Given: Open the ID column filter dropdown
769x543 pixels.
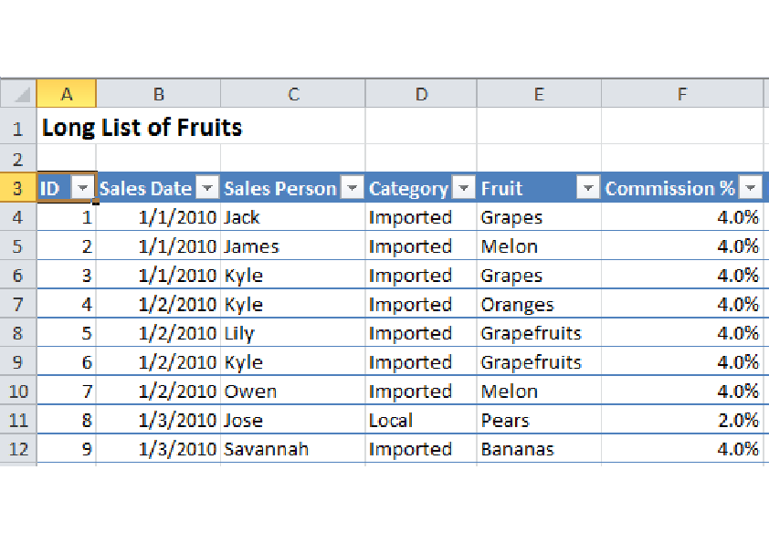Looking at the screenshot, I should (83, 188).
